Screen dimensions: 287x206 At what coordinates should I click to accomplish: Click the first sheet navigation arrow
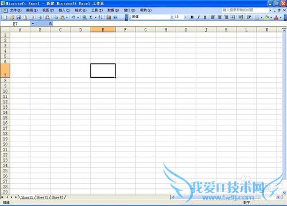(x=2, y=197)
